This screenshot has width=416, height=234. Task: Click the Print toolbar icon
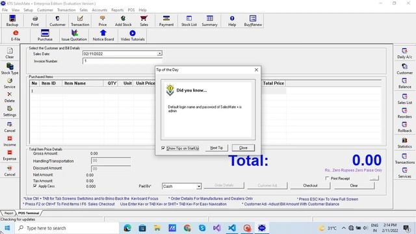coord(34,21)
